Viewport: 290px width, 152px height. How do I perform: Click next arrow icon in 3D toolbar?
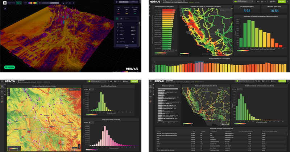73,3
